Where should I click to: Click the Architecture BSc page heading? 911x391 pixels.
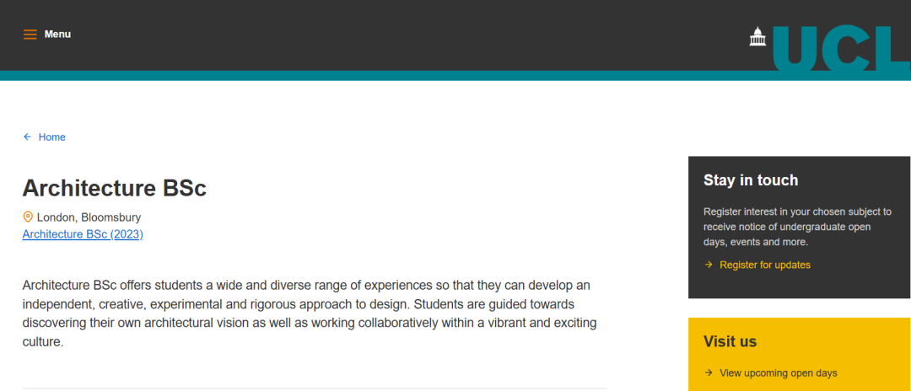point(115,188)
